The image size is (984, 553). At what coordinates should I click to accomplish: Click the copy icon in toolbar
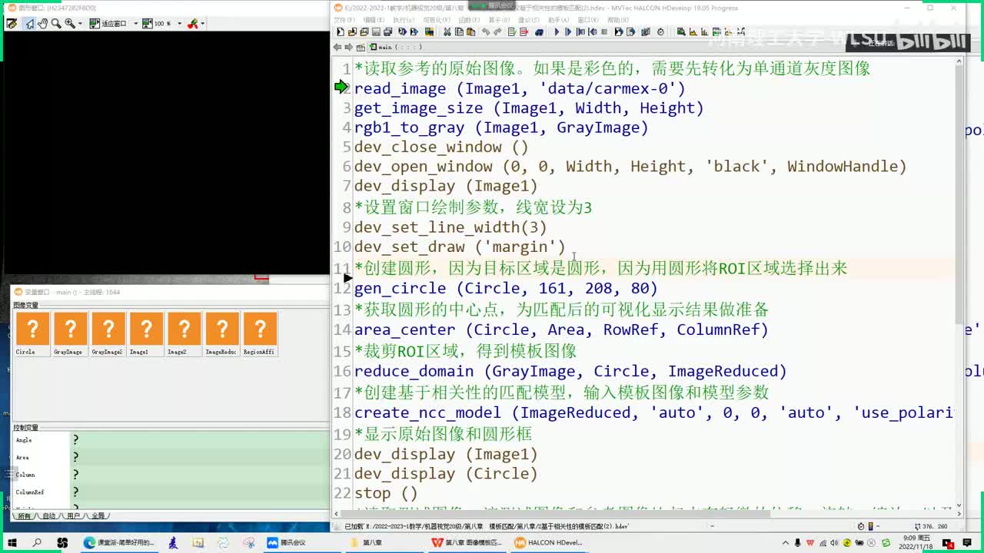tap(459, 32)
